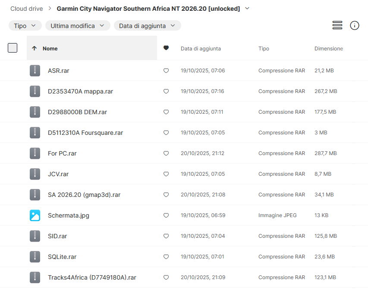The height and width of the screenshot is (302, 368).
Task: Select the JCV.rar file name
Action: click(x=58, y=174)
